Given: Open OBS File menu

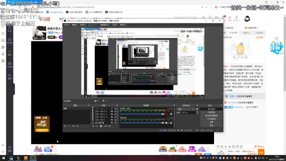Looking at the screenshot, I should click(66, 25).
